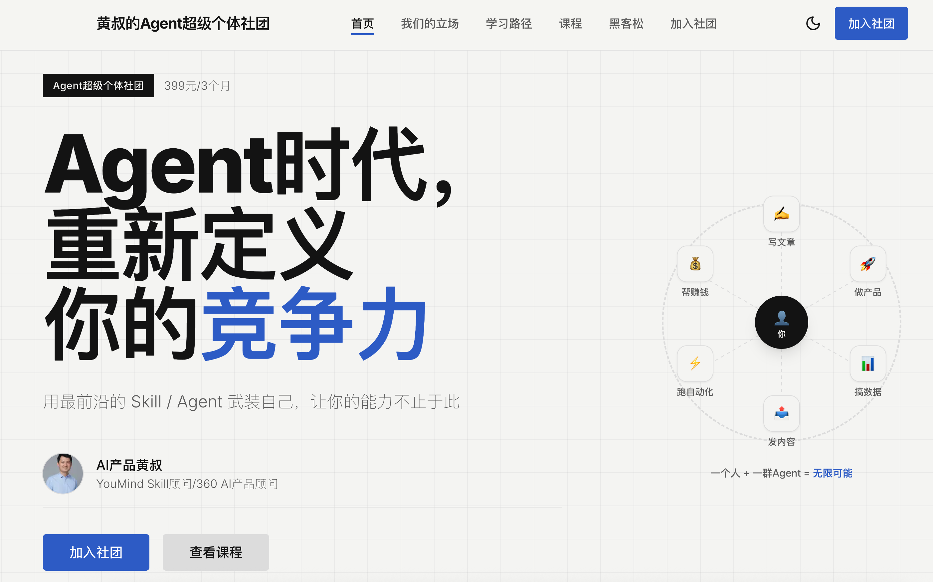Click the lightning bolt 跑自动化 icon
This screenshot has height=582, width=933.
[695, 364]
